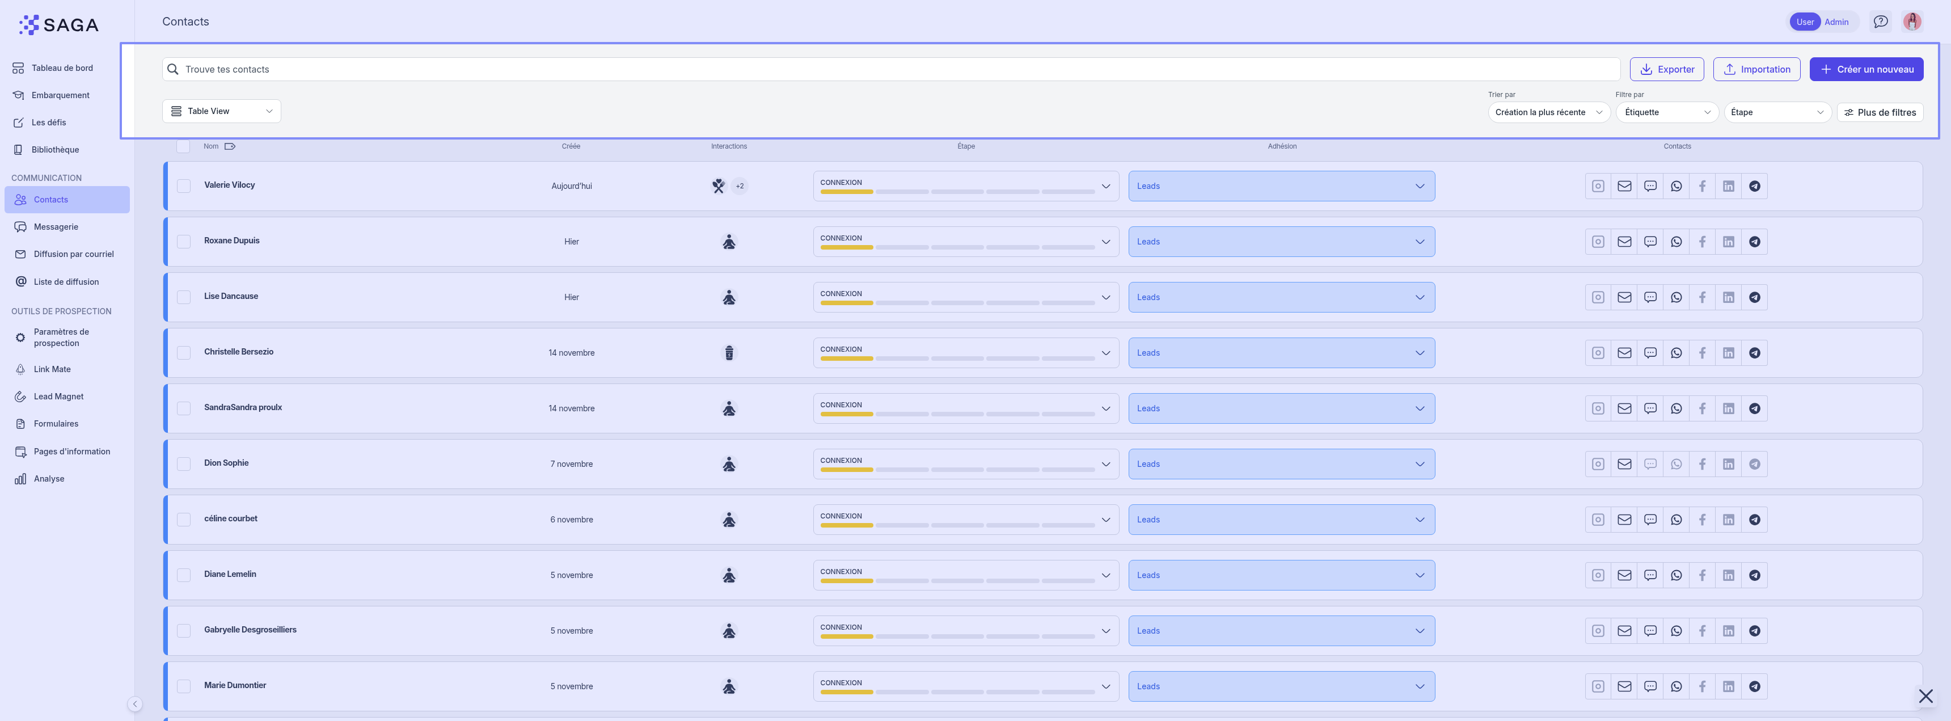Click Facebook icon for Diane Lemelin
The image size is (1951, 721).
(1702, 576)
